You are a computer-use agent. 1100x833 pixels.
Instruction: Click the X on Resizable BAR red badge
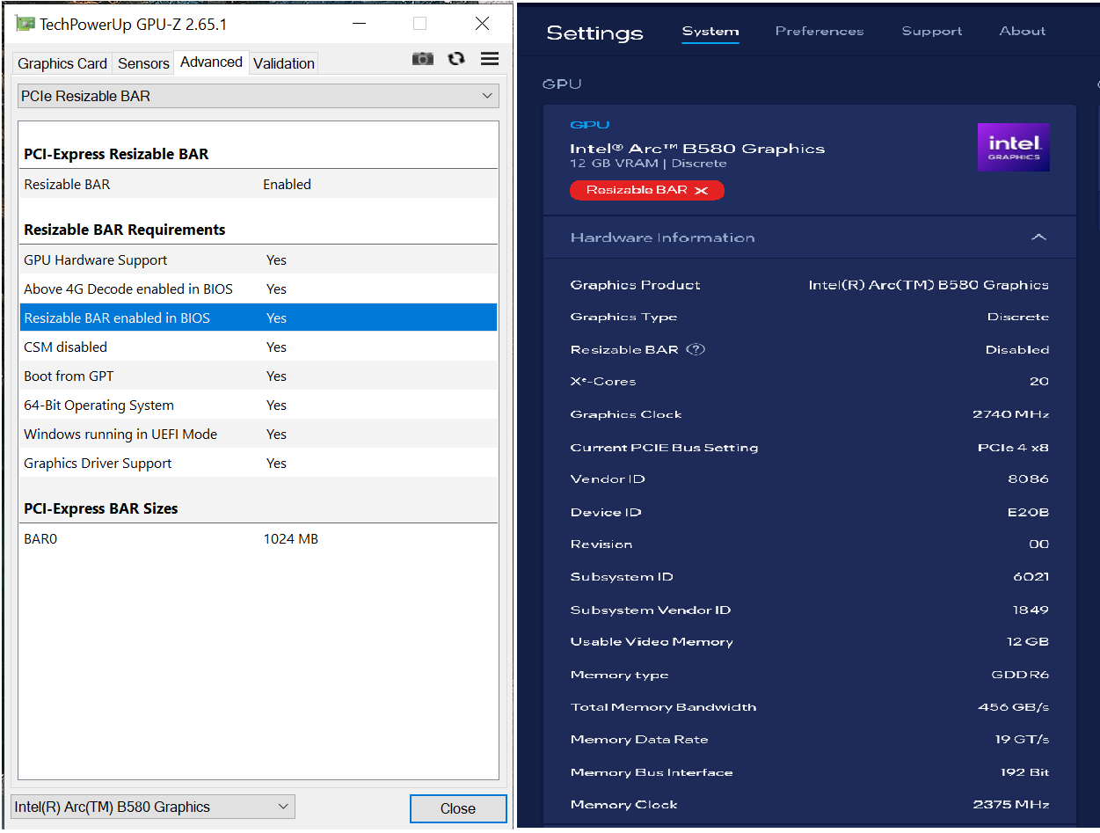[701, 191]
